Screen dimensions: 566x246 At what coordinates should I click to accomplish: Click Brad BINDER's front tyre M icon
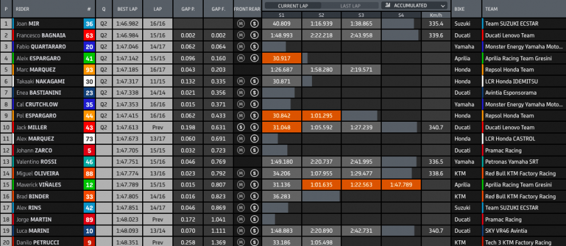240,196
